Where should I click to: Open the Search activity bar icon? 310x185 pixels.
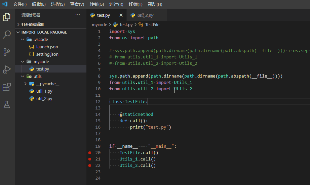pyautogui.click(x=7, y=35)
